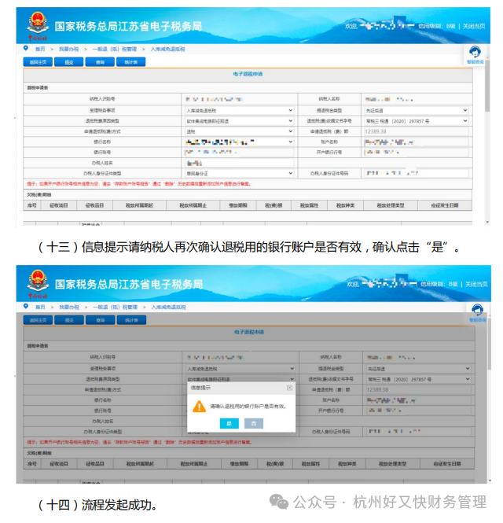503x523 pixels.
Task: Open 退抵税(费)依据文书字号 dropdown in the undimmed screenshot
Action: pos(417,121)
